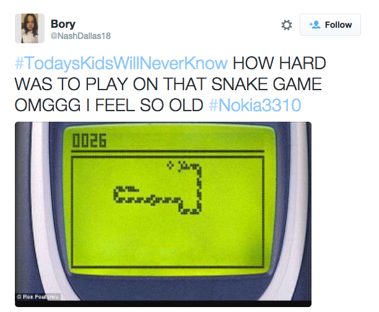379x312 pixels.
Task: Click the diamond food pixel in the game
Action: click(x=170, y=165)
